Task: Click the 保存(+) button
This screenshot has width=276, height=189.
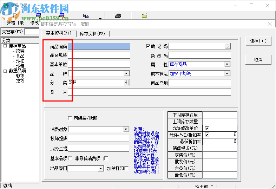Action: coord(258,41)
